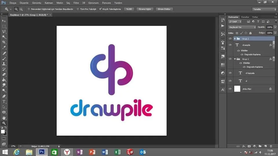Hide the 'd kopyala' text layer
This screenshot has width=278, height=156.
230,73
